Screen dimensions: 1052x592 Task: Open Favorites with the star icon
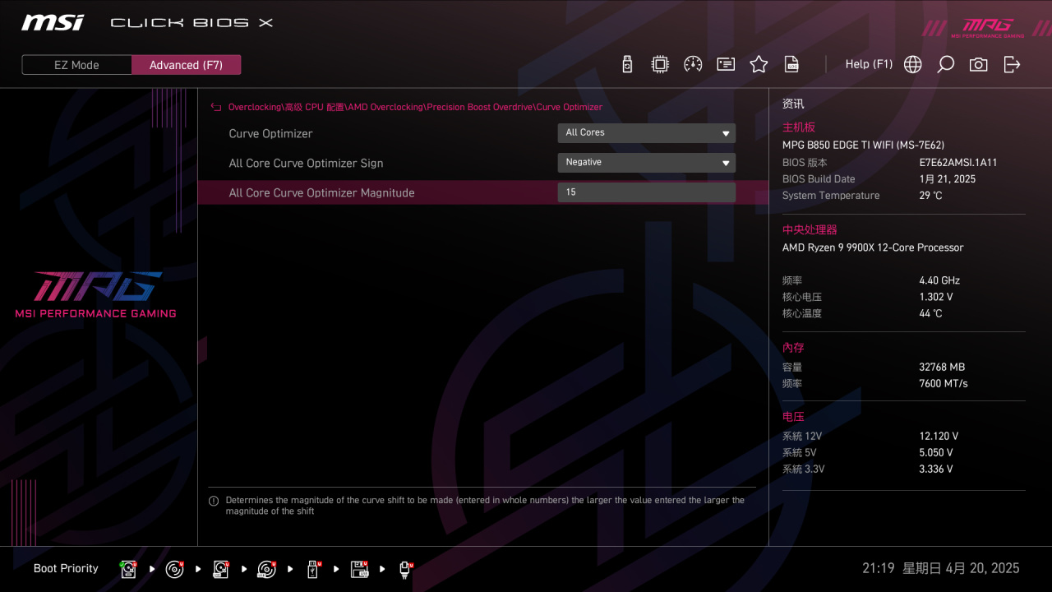759,64
